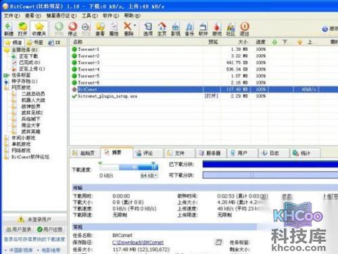Viewport: 338px width, 254px height.
Task: Click the 选项 (Options) toolbar icon
Action: (x=148, y=29)
